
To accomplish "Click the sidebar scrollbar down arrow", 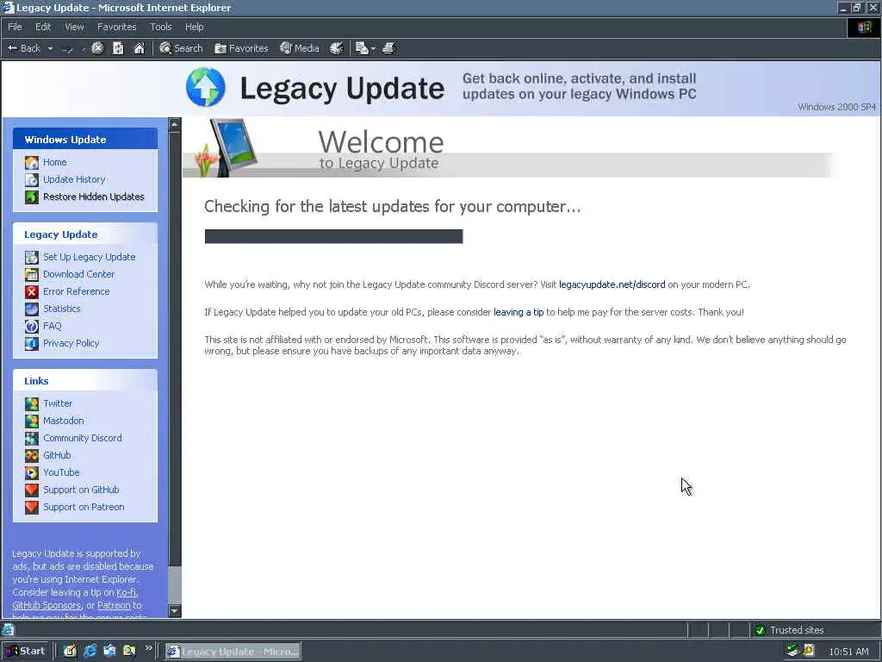I will click(x=174, y=611).
